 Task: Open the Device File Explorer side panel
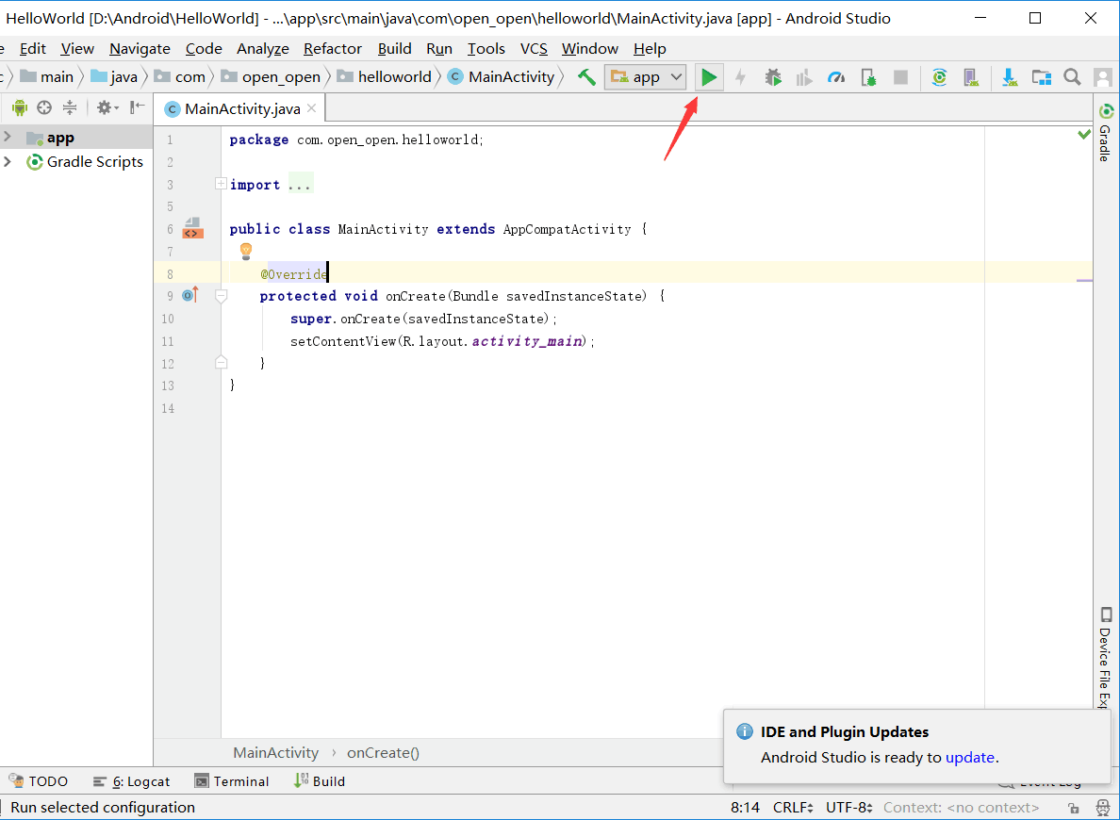(x=1106, y=657)
